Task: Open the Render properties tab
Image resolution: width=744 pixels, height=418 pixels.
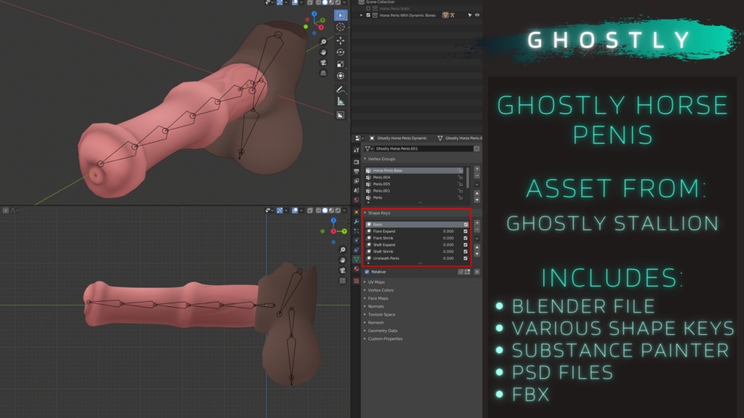Action: tap(356, 162)
